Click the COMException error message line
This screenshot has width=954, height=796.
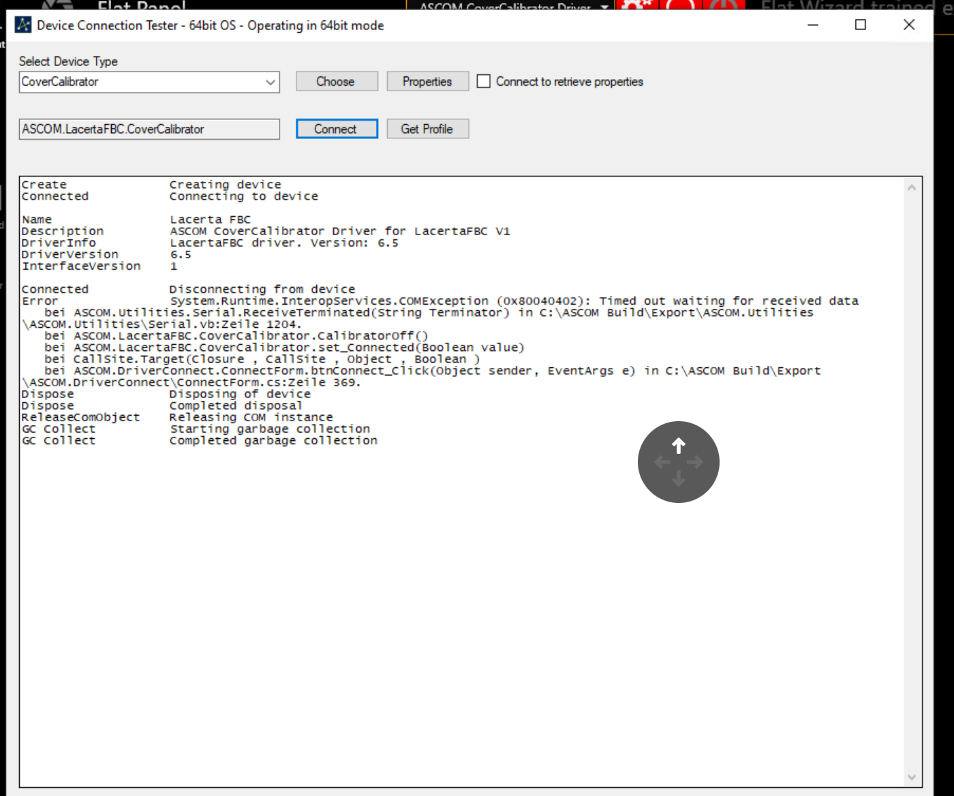[514, 301]
